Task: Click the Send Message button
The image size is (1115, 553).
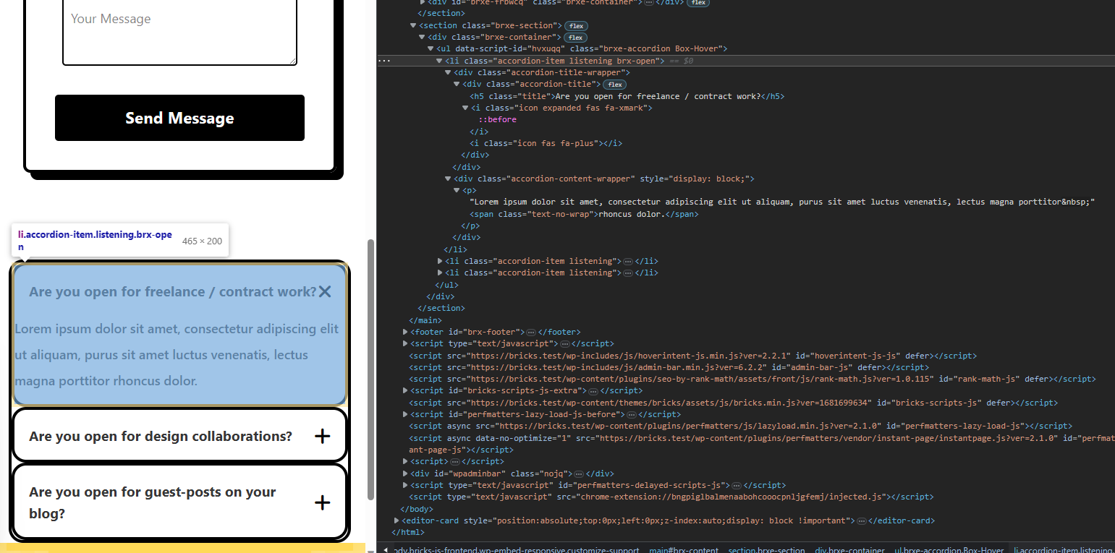Action: 179,118
